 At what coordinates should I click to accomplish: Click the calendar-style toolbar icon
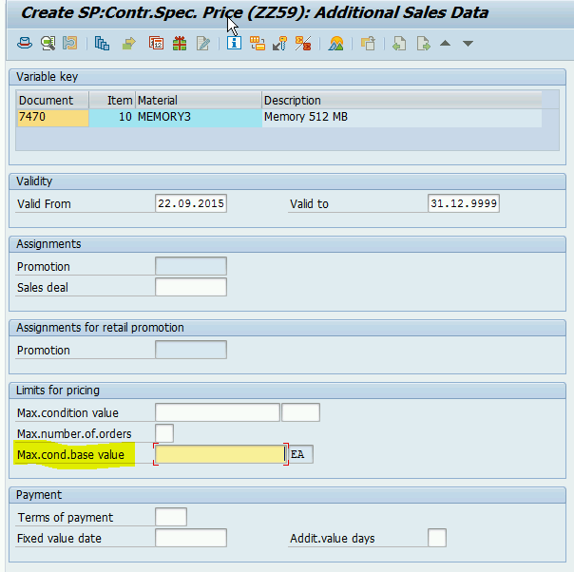pos(157,44)
